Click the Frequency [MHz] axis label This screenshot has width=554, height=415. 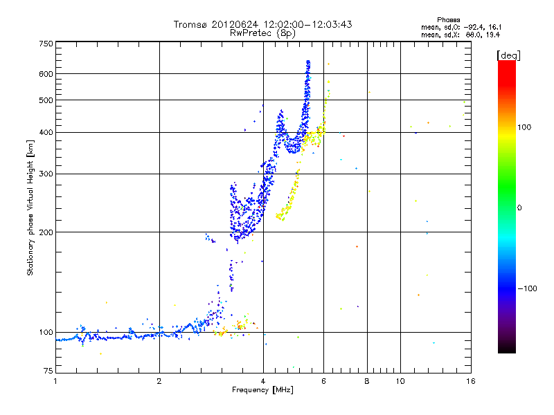[263, 390]
